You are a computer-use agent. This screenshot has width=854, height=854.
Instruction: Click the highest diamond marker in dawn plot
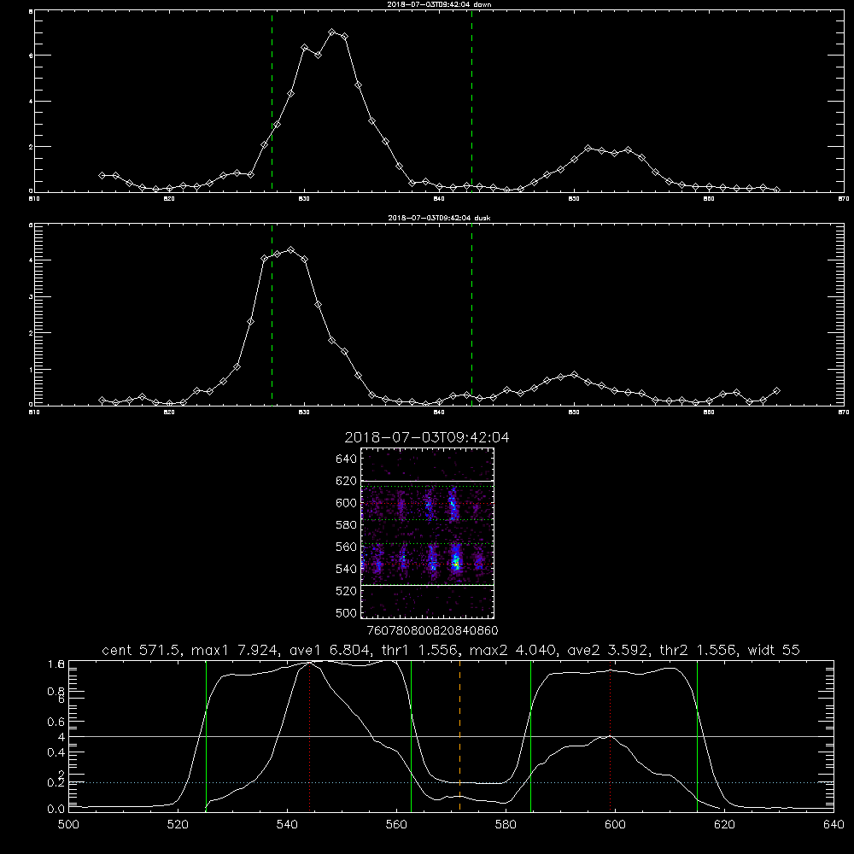click(x=331, y=32)
